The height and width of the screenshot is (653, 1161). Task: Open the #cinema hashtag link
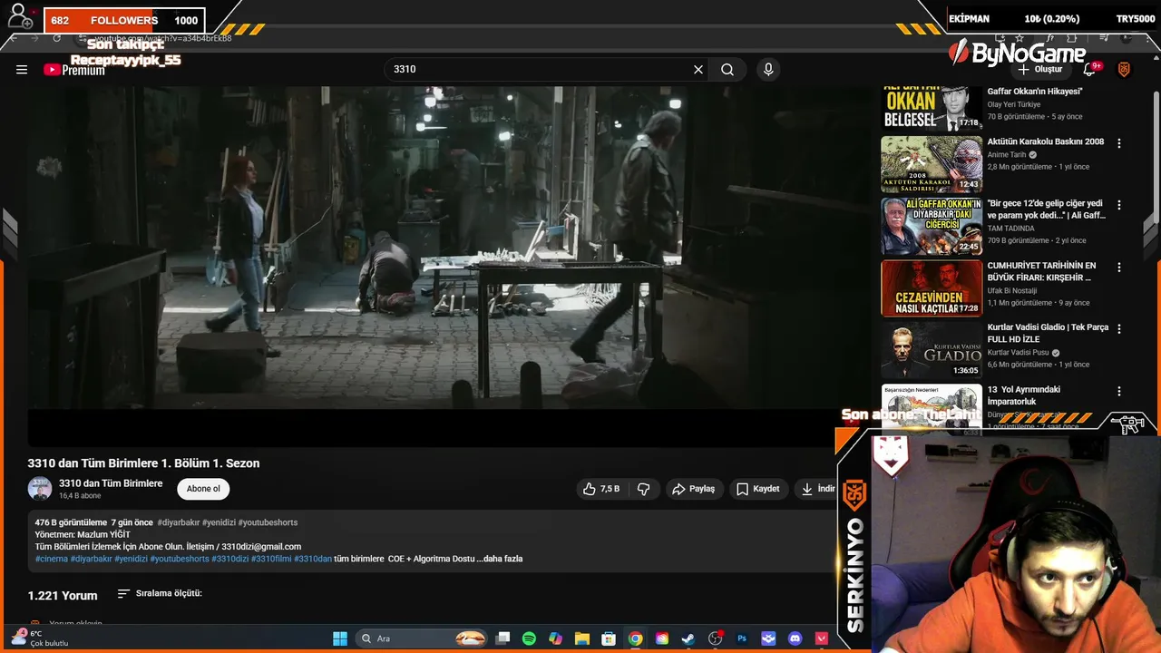click(52, 559)
